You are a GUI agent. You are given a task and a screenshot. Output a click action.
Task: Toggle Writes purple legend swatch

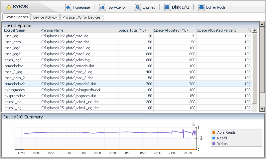click(x=214, y=144)
